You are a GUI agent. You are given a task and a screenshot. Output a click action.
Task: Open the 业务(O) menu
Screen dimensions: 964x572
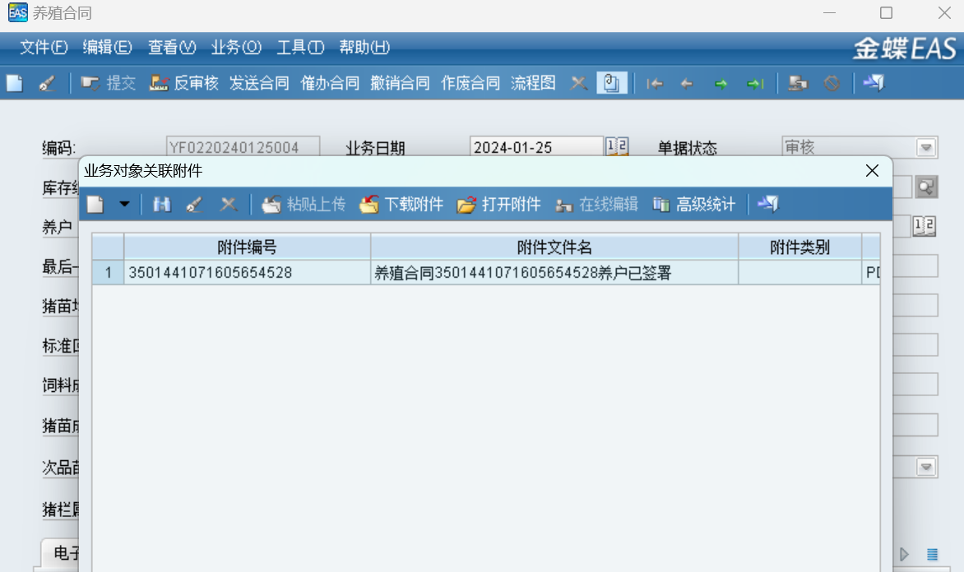point(236,48)
